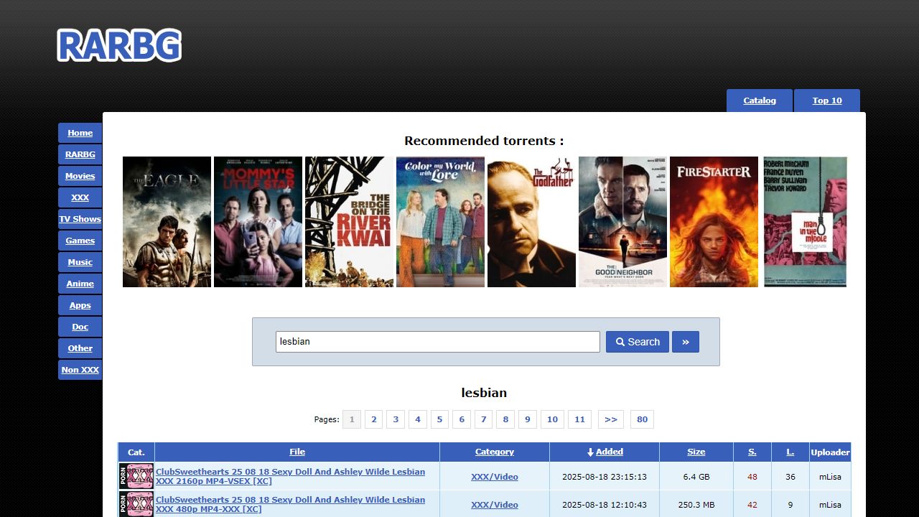Go to results page 4
This screenshot has width=919, height=517.
[418, 419]
